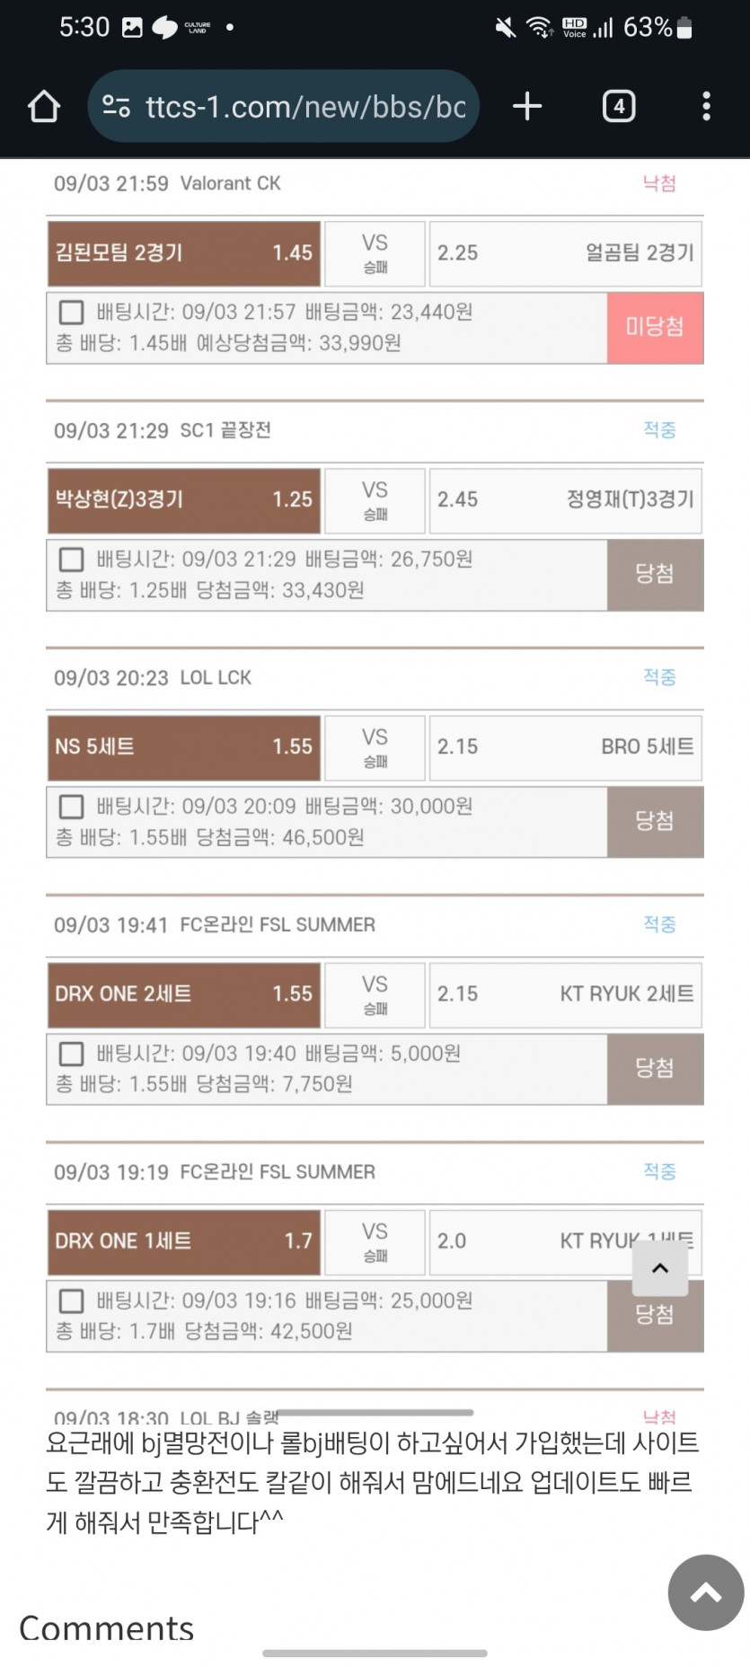
Task: Check the box for 박상현(Z)3경기 bet
Action: pos(71,560)
